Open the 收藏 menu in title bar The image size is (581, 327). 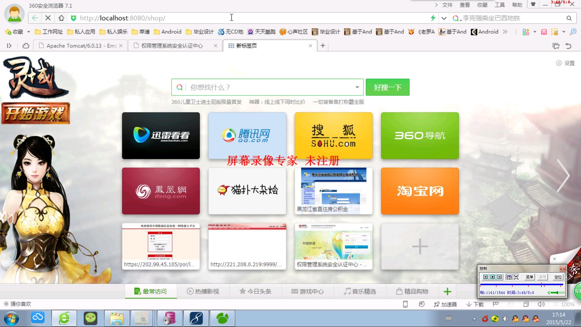(482, 5)
